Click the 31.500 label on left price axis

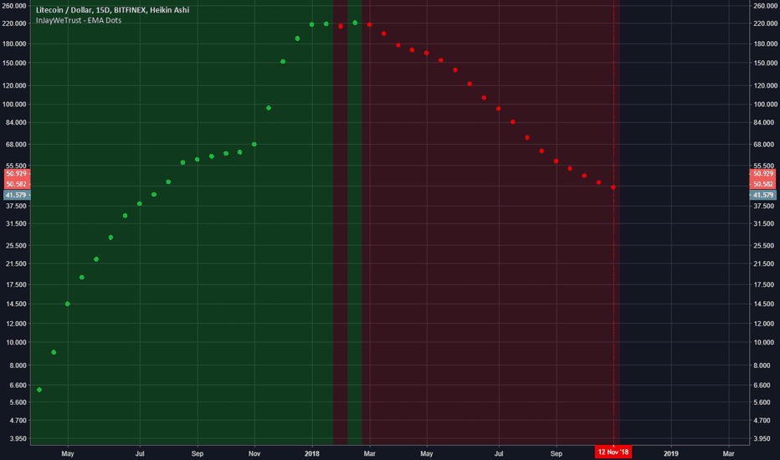[x=16, y=224]
